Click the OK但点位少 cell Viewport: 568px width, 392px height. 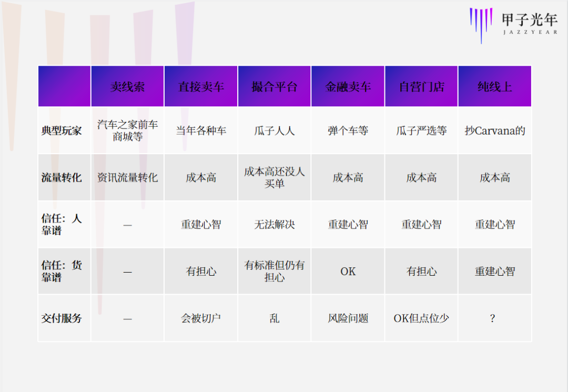[421, 318]
